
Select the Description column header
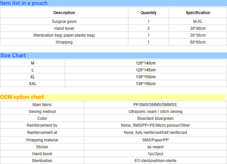click(64, 13)
